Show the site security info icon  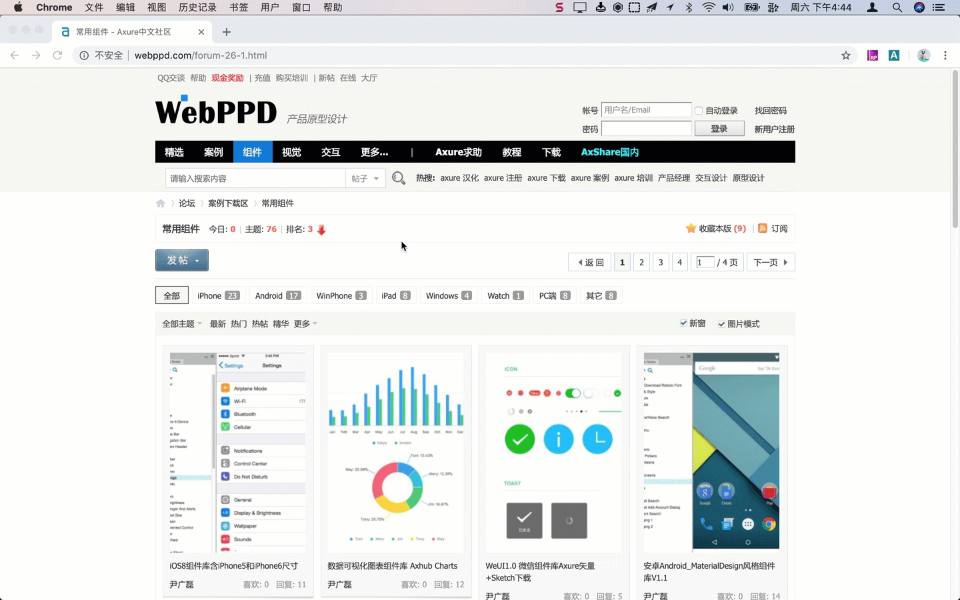pyautogui.click(x=84, y=55)
